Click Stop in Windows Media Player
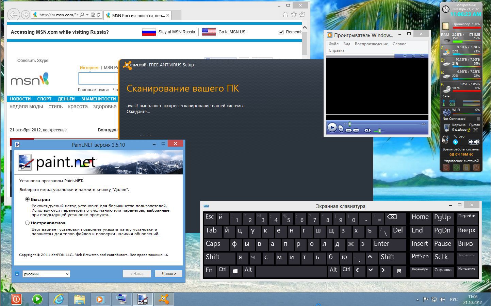The width and height of the screenshot is (491, 306). click(341, 129)
